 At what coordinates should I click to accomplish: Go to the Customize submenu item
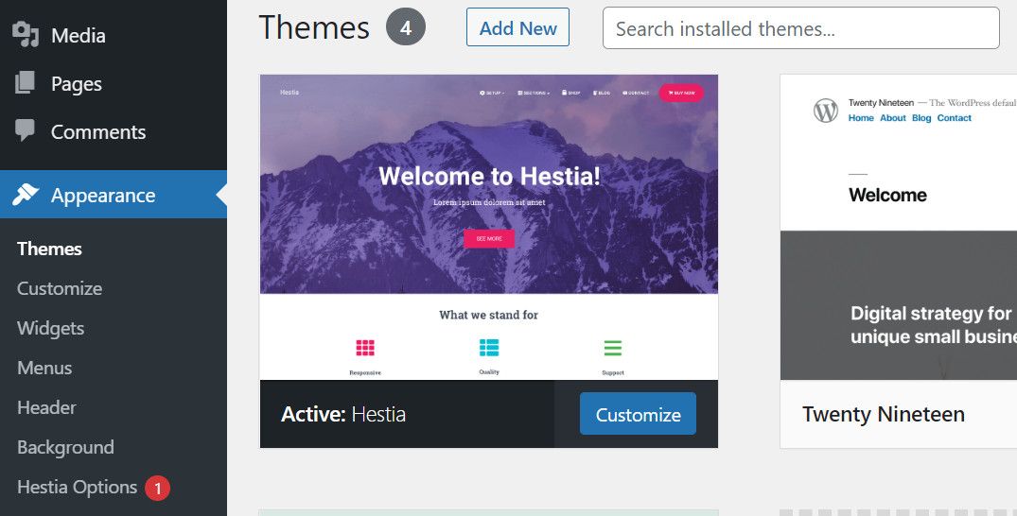(x=60, y=288)
